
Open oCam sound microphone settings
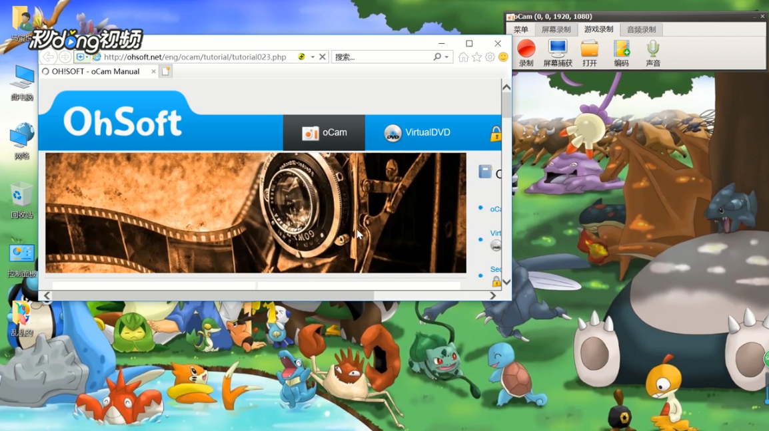[x=653, y=53]
